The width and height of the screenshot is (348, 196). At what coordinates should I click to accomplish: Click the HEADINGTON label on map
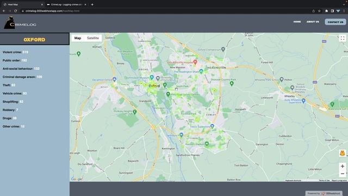(x=216, y=68)
